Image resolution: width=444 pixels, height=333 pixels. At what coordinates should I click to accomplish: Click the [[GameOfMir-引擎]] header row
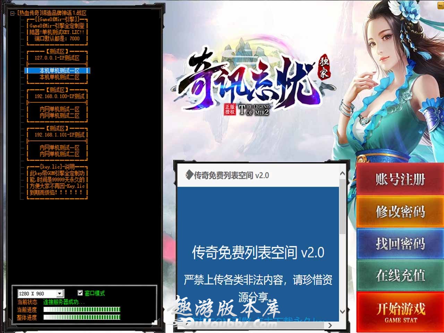pos(57,19)
